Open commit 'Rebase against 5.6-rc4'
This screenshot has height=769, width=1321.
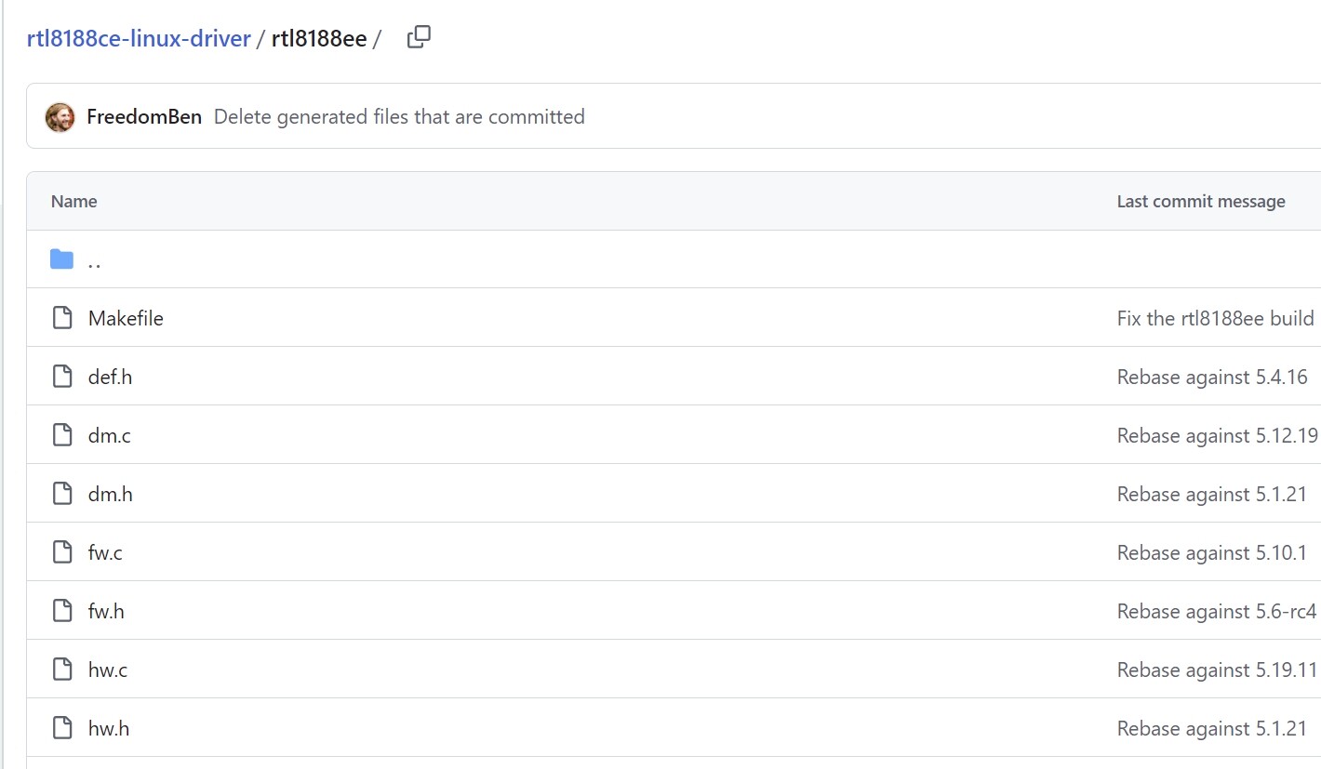coord(1216,611)
